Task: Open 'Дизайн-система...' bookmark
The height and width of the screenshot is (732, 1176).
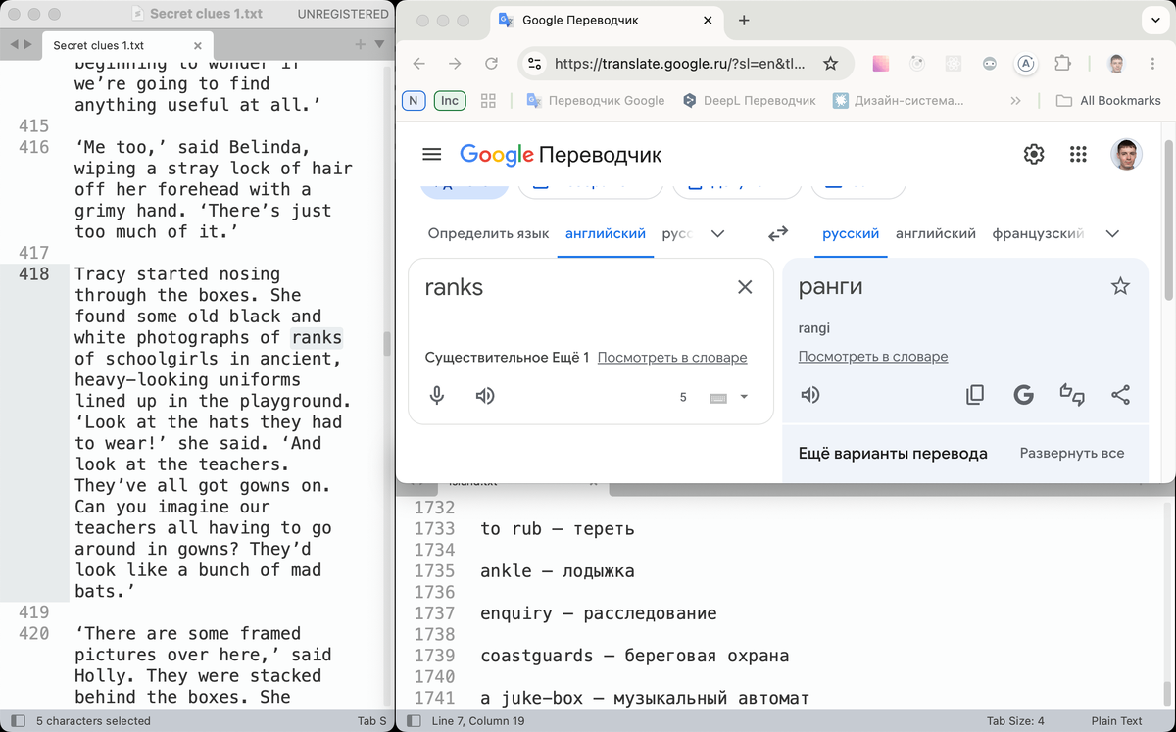Action: 899,100
